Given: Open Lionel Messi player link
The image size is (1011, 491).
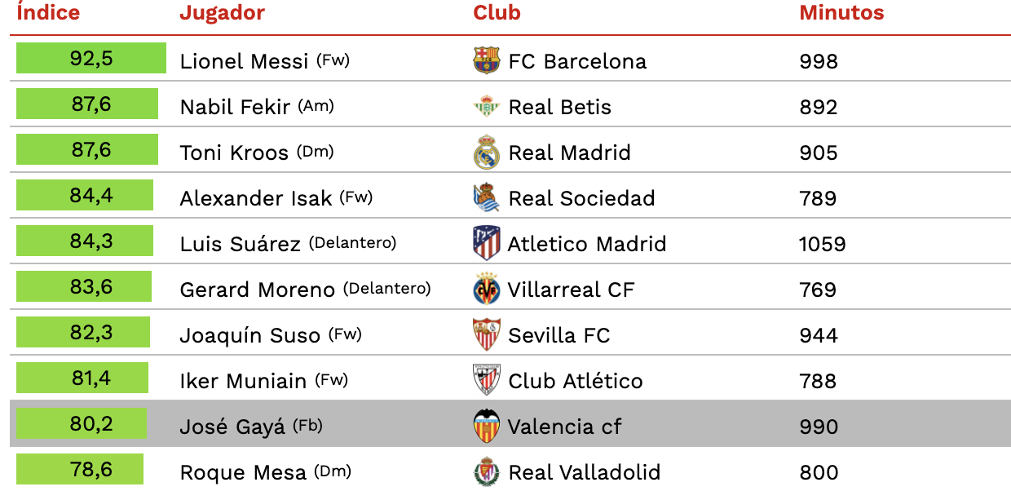Looking at the screenshot, I should point(244,61).
